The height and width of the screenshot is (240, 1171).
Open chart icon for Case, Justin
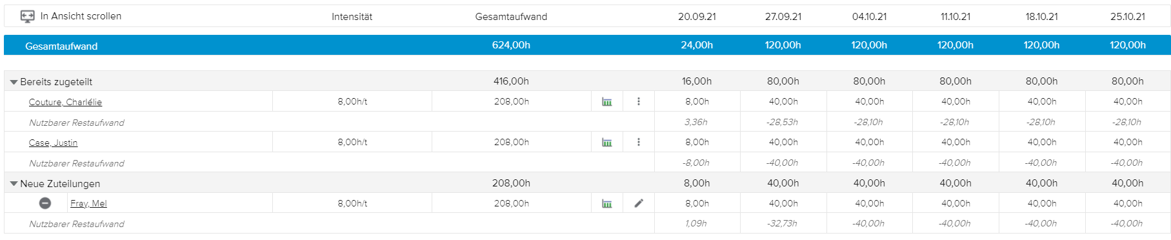click(607, 143)
